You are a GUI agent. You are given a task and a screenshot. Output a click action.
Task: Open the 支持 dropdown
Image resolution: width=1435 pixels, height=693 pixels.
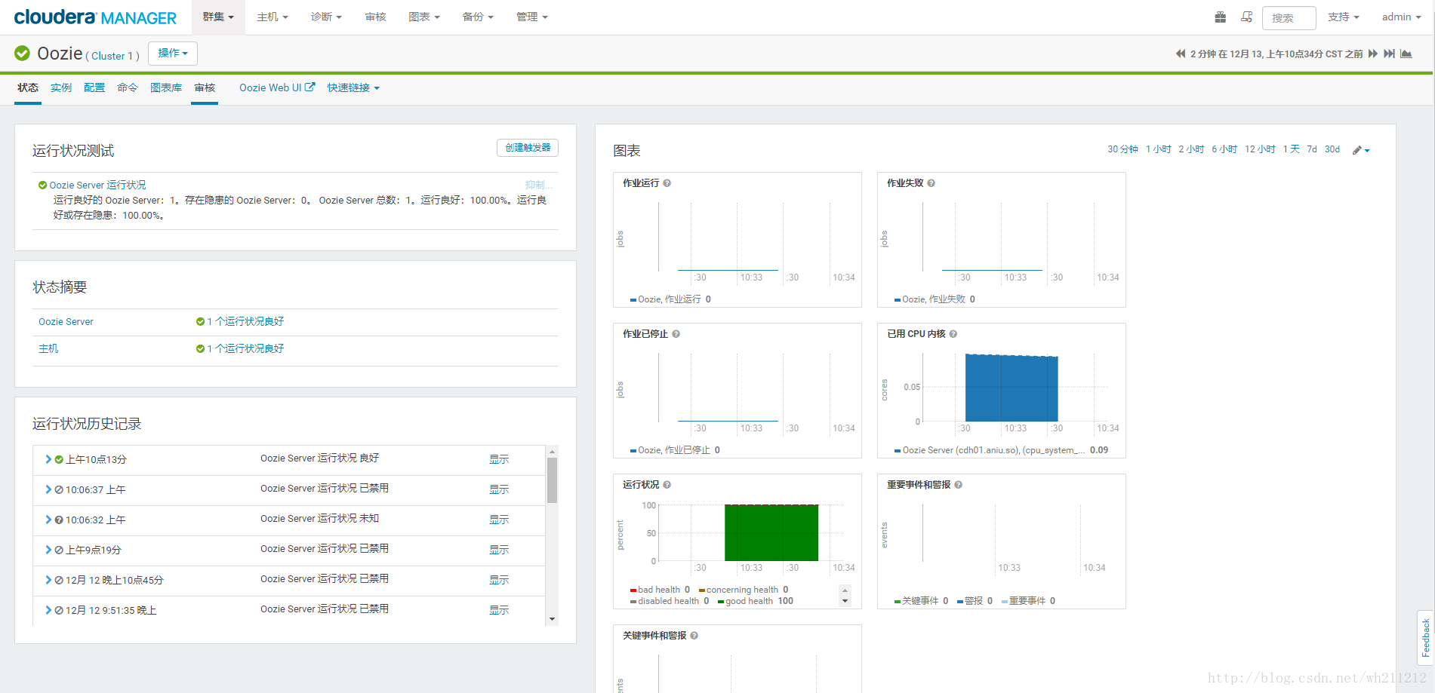coord(1344,17)
